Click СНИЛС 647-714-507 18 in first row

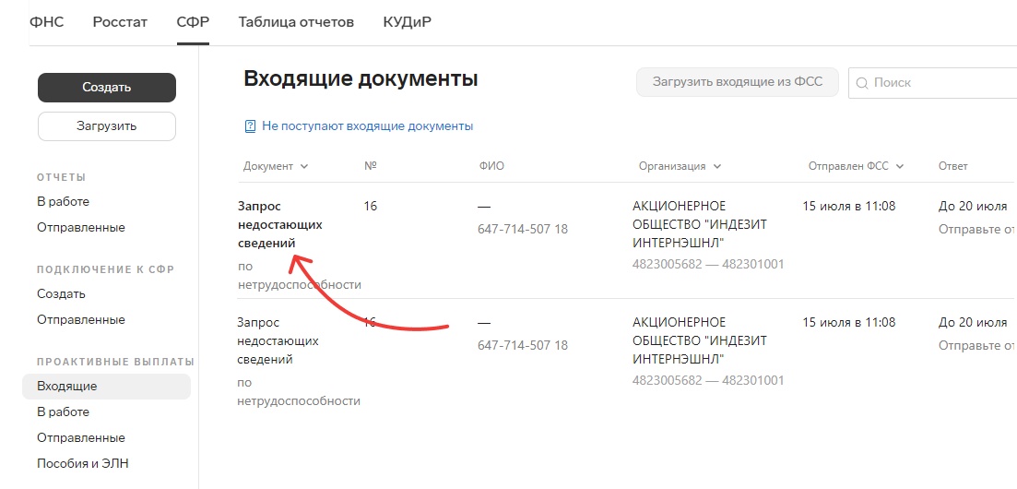tap(523, 229)
